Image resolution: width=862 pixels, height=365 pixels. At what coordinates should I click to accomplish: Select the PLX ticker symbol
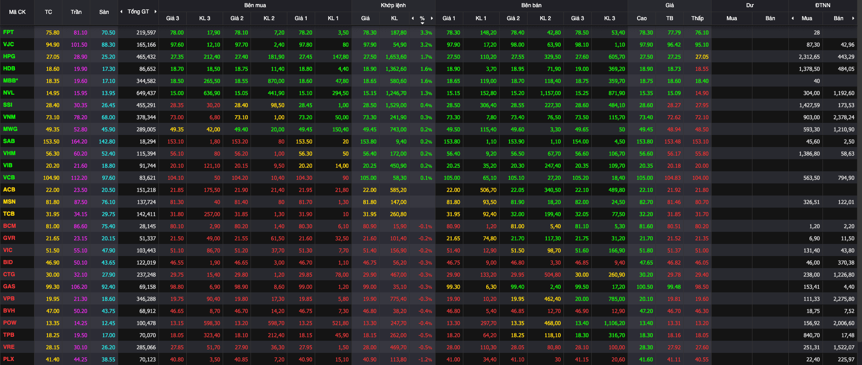pos(9,359)
